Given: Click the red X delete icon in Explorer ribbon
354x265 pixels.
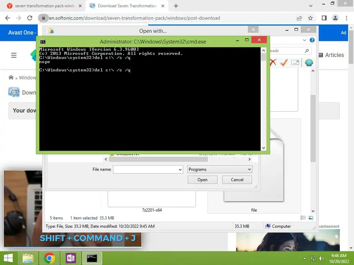Looking at the screenshot, I should (273, 62).
